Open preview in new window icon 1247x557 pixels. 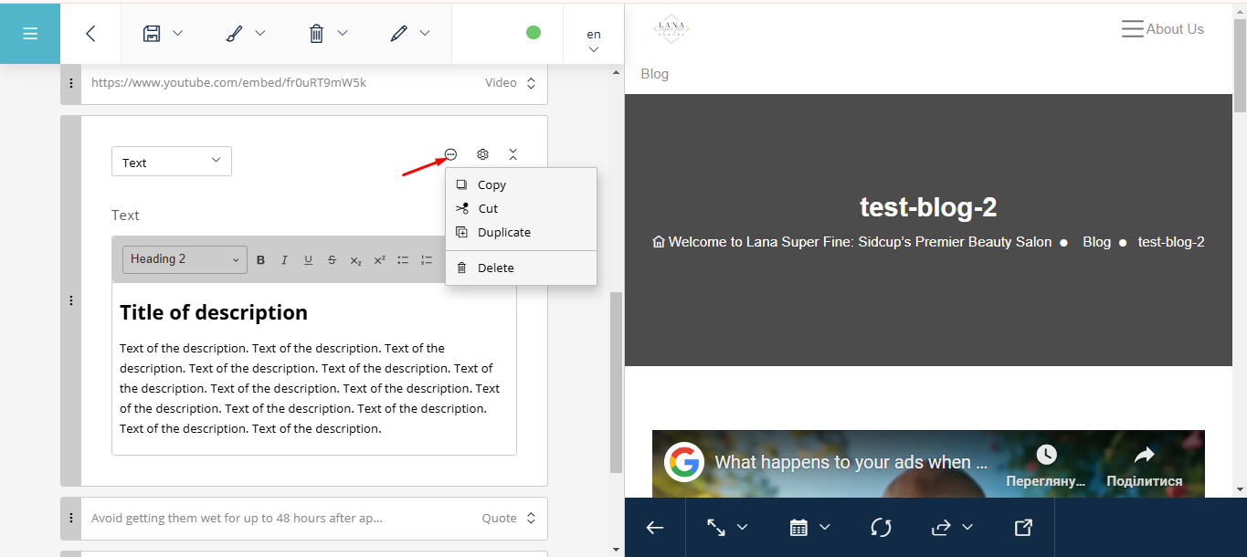pyautogui.click(x=1023, y=527)
